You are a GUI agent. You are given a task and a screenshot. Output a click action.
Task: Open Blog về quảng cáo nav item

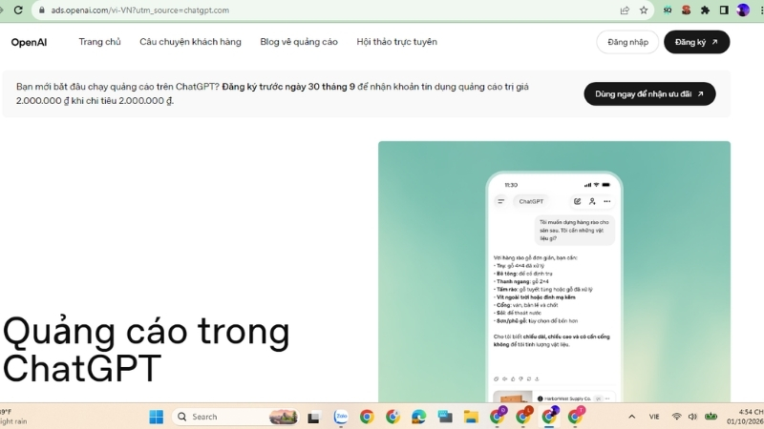pyautogui.click(x=299, y=42)
